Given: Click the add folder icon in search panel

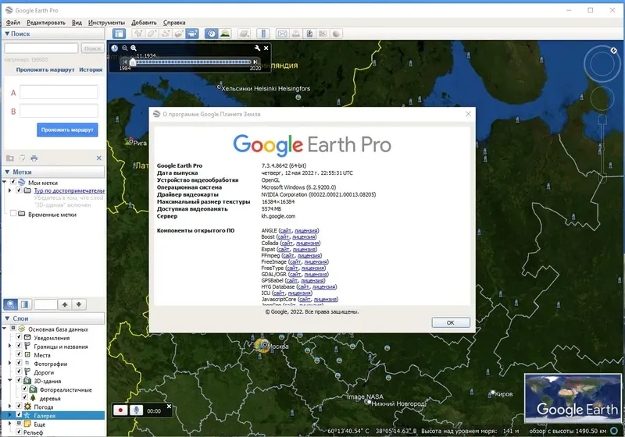Looking at the screenshot, I should [10, 158].
